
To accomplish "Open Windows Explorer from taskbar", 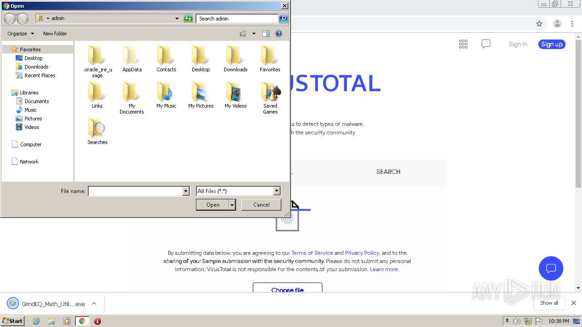I will pos(51,321).
